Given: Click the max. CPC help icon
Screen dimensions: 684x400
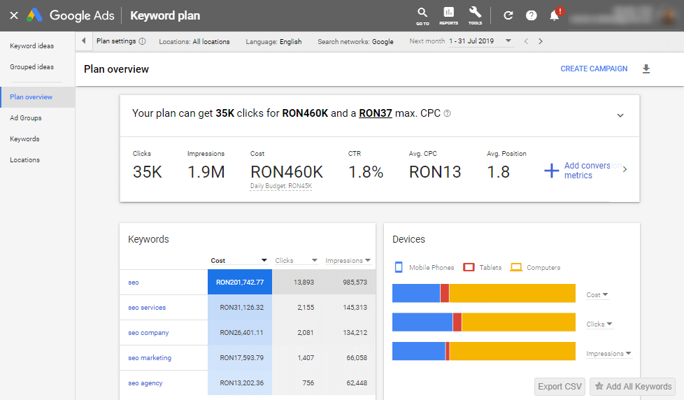Looking at the screenshot, I should 447,113.
